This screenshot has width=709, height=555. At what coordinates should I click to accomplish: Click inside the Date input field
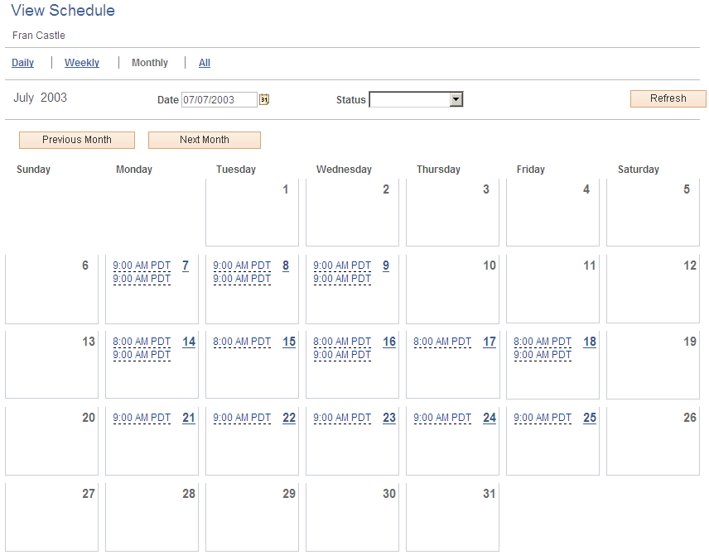click(219, 98)
